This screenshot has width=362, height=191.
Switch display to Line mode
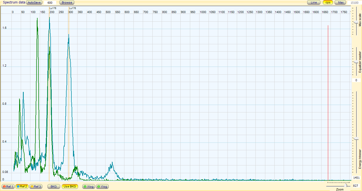[x=314, y=2]
